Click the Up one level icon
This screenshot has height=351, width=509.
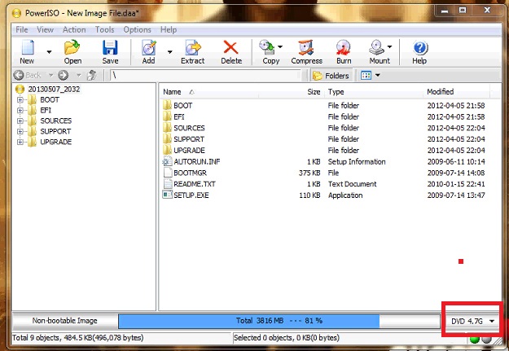(x=92, y=75)
